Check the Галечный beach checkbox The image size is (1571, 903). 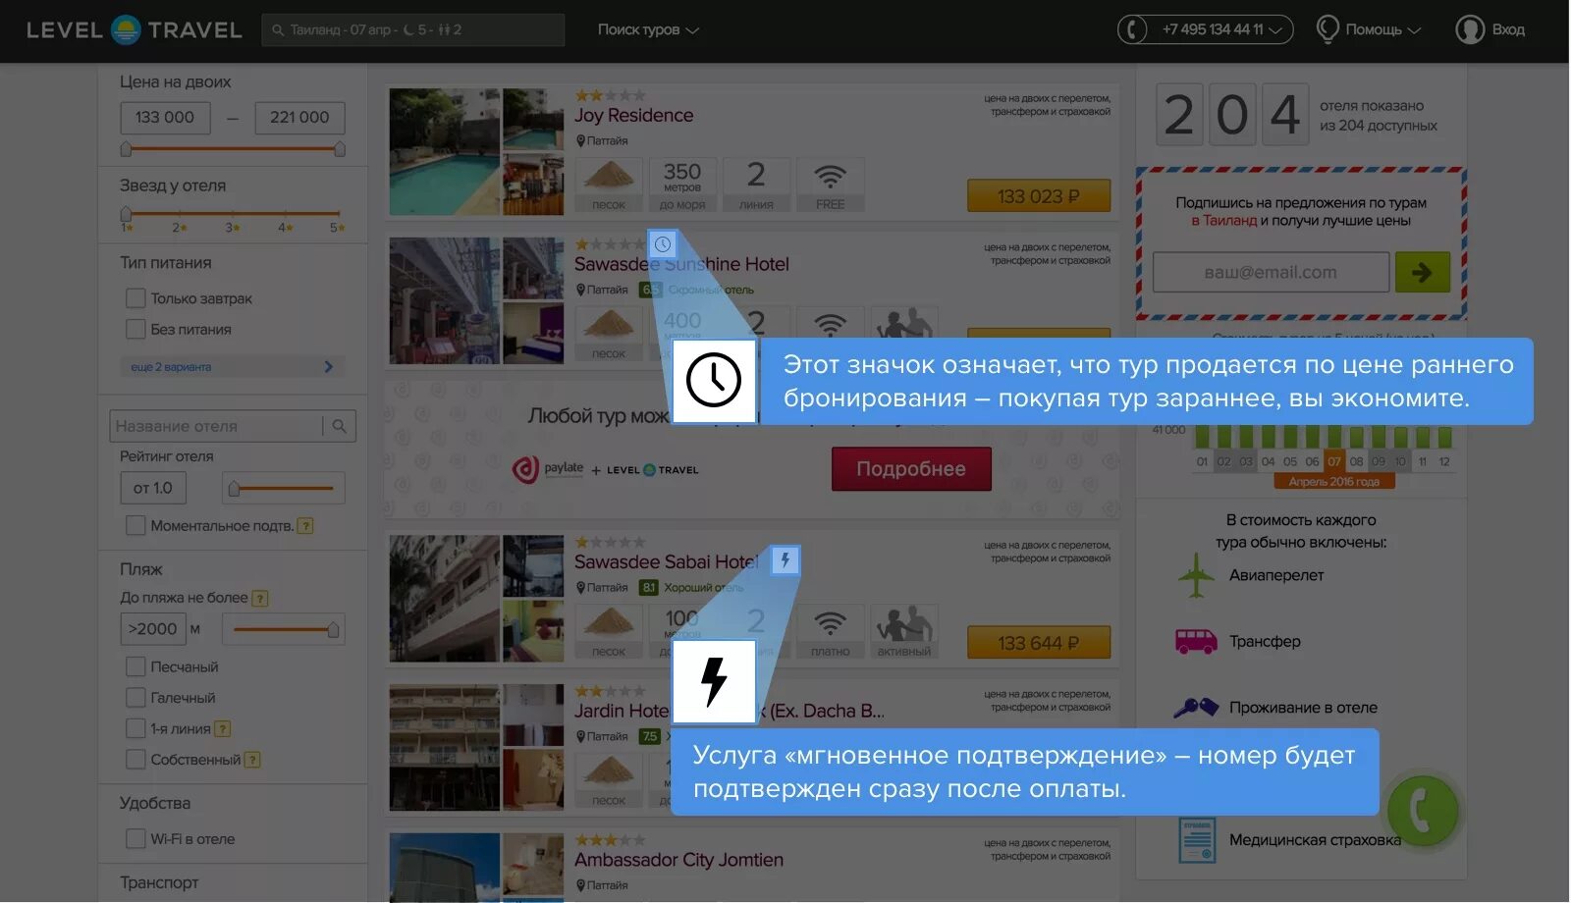(135, 698)
